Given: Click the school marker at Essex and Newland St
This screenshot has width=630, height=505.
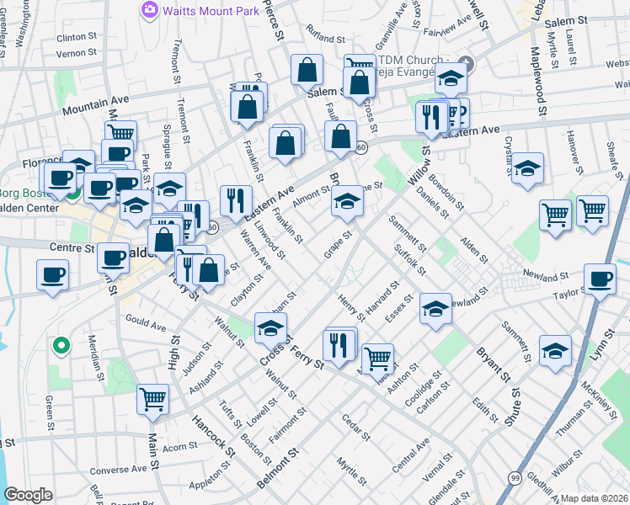Looking at the screenshot, I should coord(436,311).
